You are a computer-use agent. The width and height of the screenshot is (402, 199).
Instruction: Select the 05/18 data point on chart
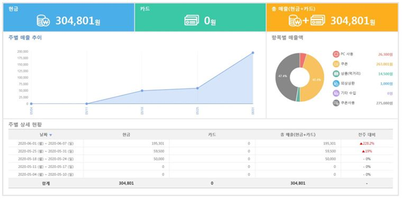tap(142, 91)
